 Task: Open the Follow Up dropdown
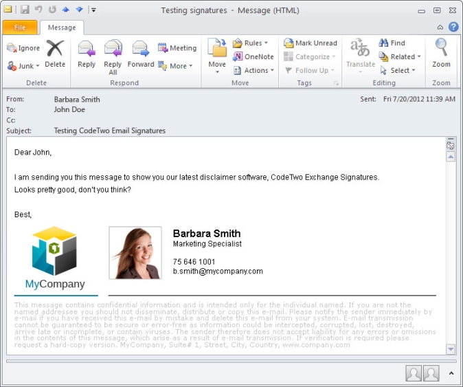[309, 70]
